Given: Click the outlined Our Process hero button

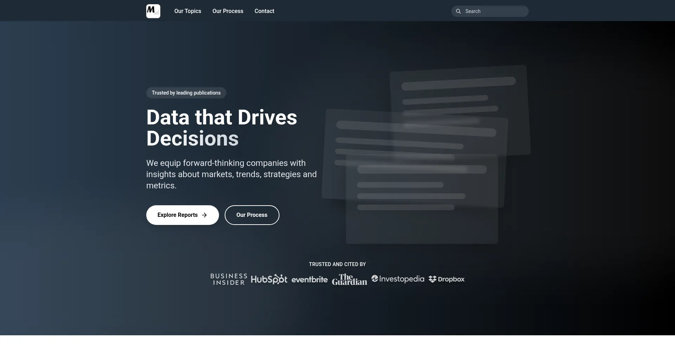Looking at the screenshot, I should (x=252, y=215).
